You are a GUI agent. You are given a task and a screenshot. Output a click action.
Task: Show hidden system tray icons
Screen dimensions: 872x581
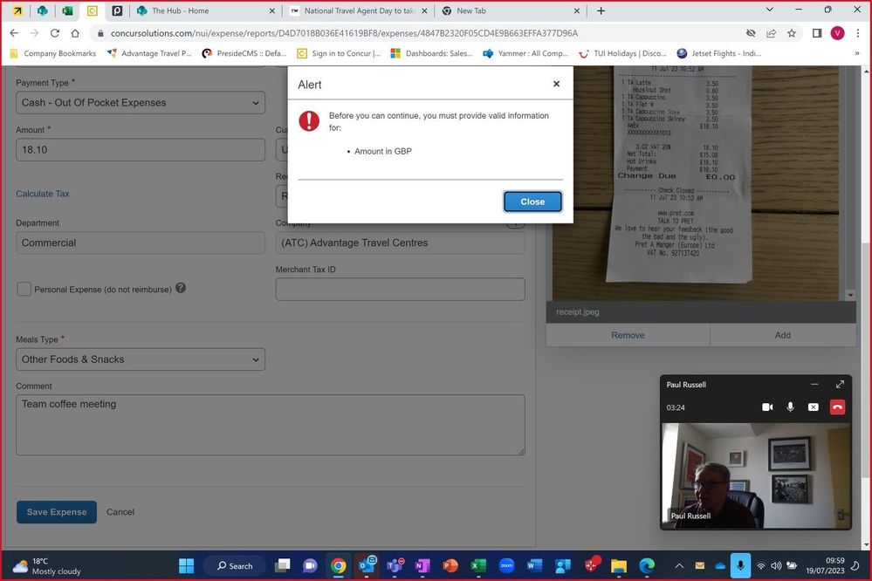tap(679, 566)
